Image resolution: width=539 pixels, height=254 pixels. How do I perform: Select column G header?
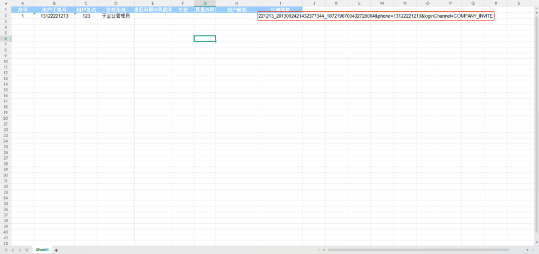(x=205, y=3)
